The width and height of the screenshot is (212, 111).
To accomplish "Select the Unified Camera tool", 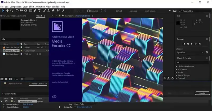I will point(21,11).
